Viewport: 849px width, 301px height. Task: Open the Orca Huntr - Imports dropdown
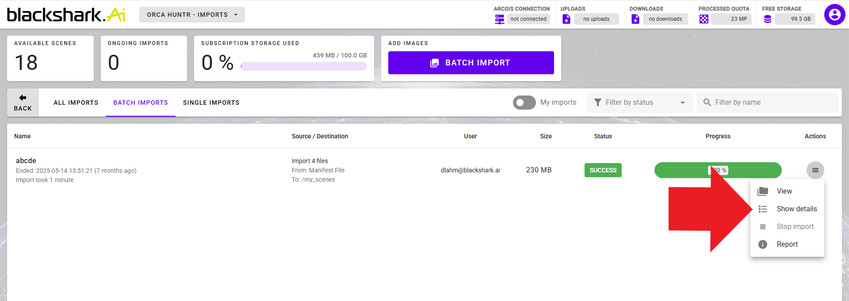192,15
